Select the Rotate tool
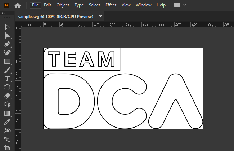 pos(7,87)
